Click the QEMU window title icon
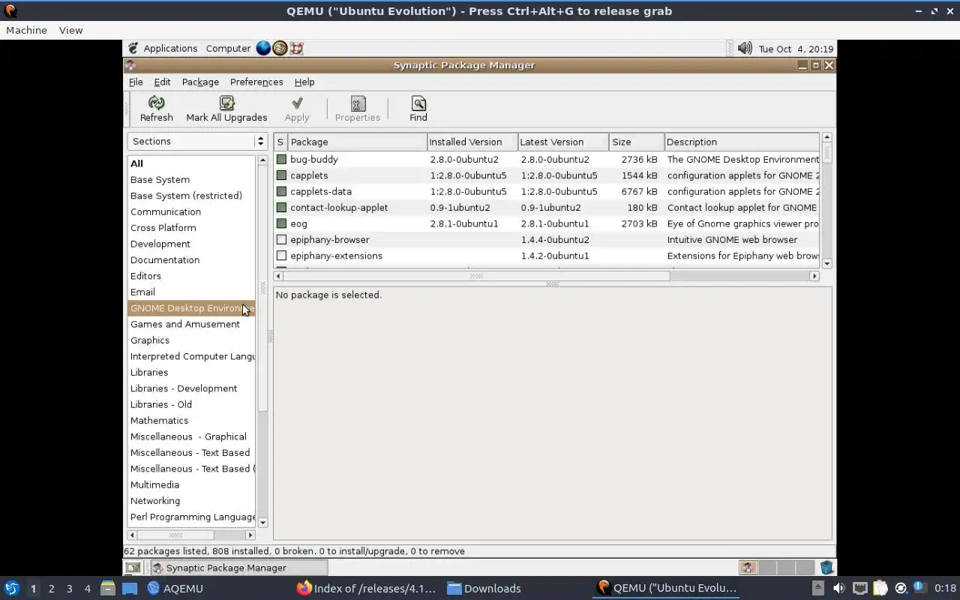The width and height of the screenshot is (960, 600). (9, 10)
